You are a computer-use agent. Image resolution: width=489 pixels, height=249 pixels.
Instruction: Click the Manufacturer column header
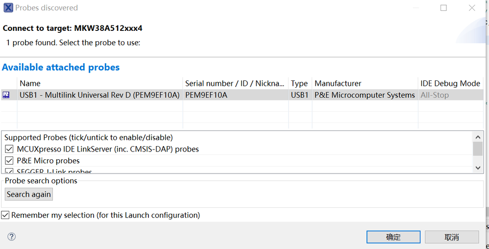click(338, 83)
